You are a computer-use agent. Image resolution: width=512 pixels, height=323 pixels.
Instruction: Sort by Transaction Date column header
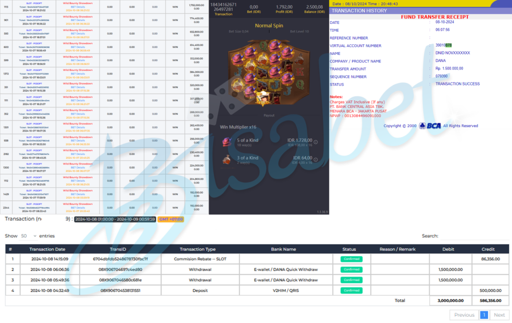(47, 249)
